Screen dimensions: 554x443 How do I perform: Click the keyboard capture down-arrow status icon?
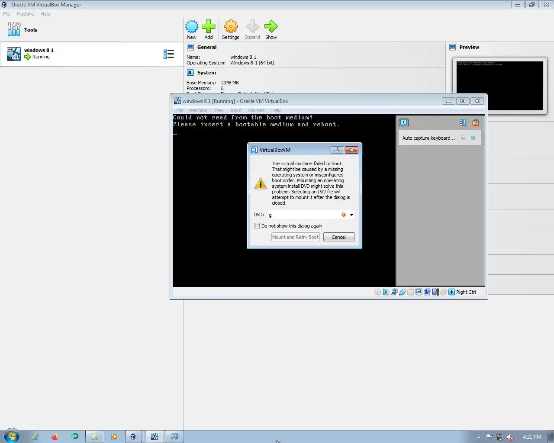(451, 292)
